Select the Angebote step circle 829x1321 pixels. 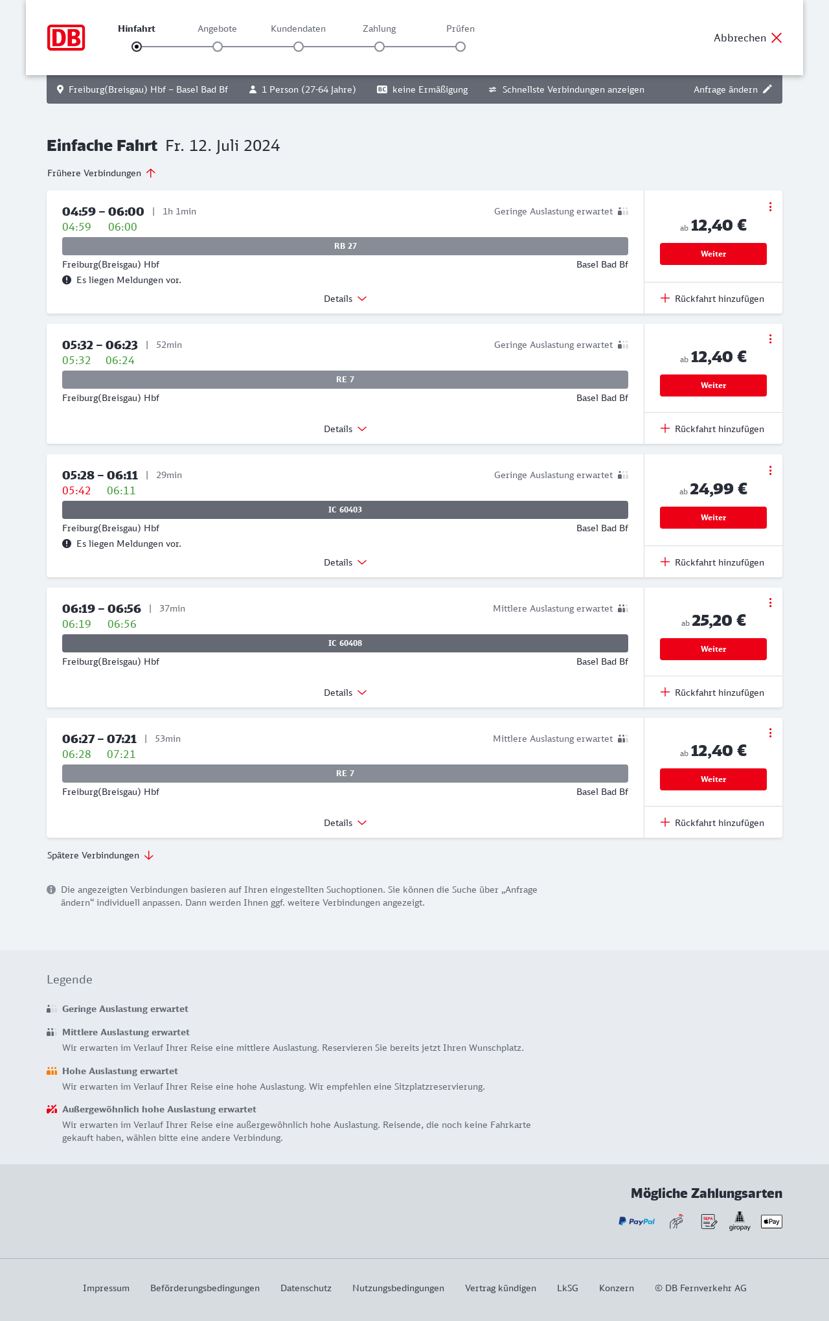[218, 47]
